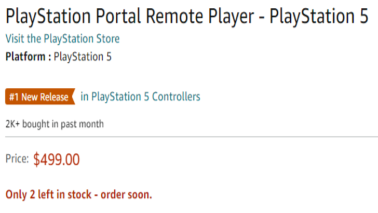
Task: Click the PlayStation 5 platform value
Action: (x=83, y=56)
